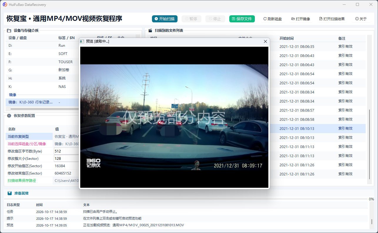Sort by 开始时间 column header

click(287, 38)
